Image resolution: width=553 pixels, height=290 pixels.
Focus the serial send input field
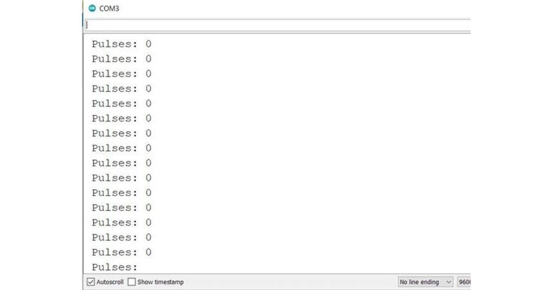[x=278, y=25]
